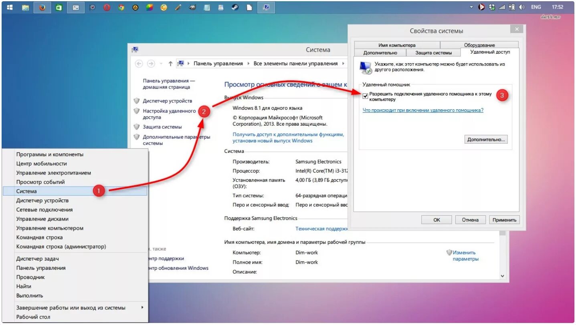Open 'Диспетчер устройств' link in System sidebar
Viewport: 576px width, 325px height.
(x=167, y=101)
